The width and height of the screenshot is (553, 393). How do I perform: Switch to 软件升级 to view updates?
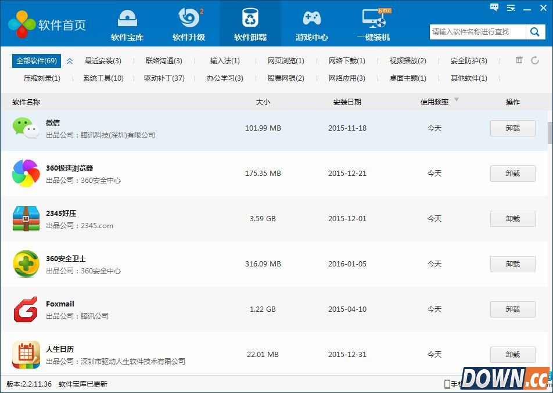[189, 23]
